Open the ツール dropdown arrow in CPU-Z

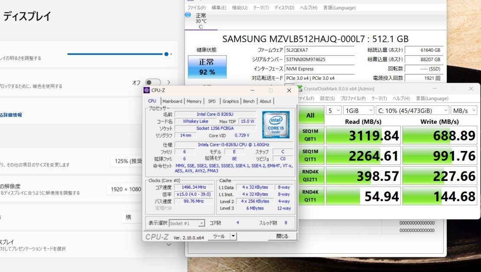tap(233, 236)
